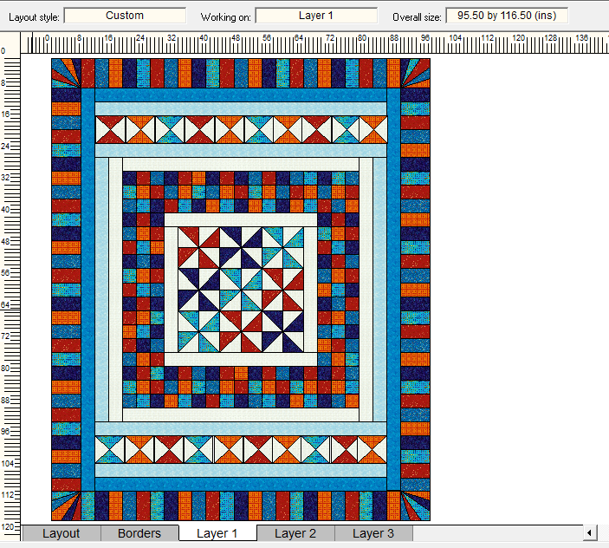Image resolution: width=609 pixels, height=548 pixels.
Task: Click the Overall size value box
Action: tap(507, 16)
